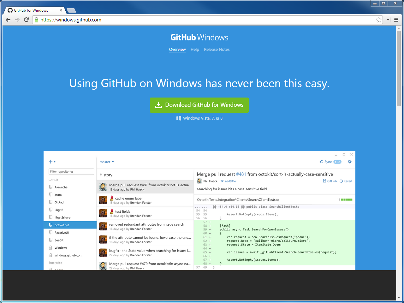Screen dimensions: 404x303
Task: Show hidden extensions with the chevron icon
Action: (388, 20)
